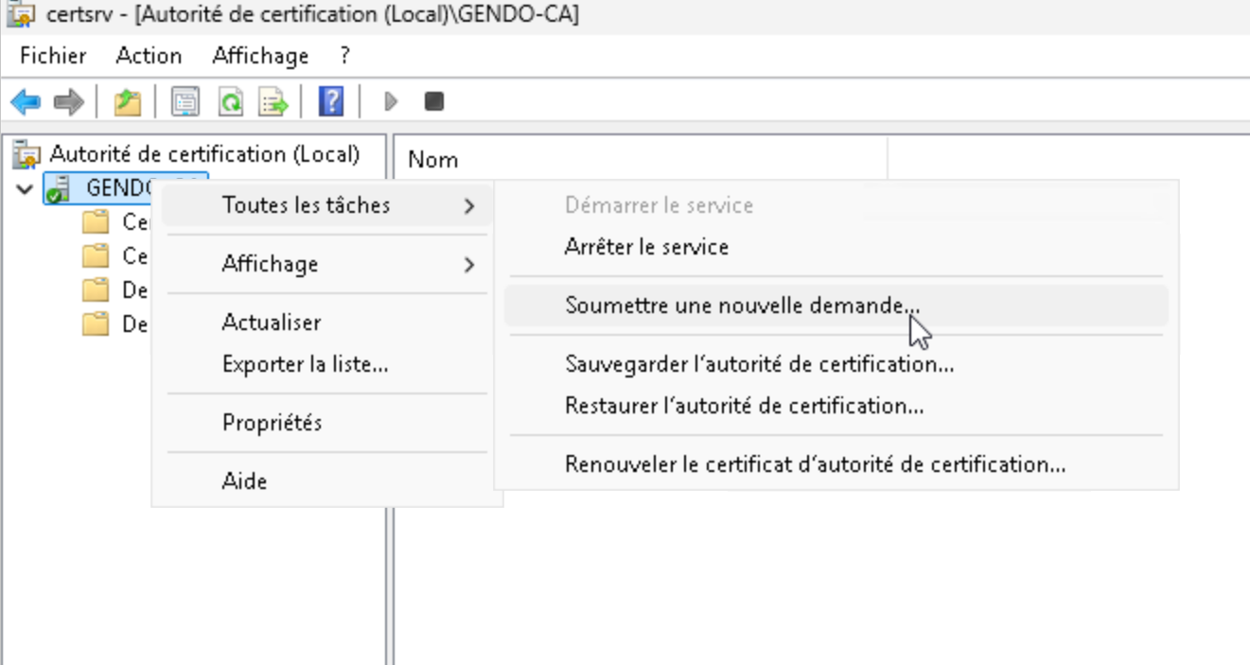The height and width of the screenshot is (665, 1250).
Task: Select Soumettre une nouvelle demande
Action: pyautogui.click(x=742, y=306)
